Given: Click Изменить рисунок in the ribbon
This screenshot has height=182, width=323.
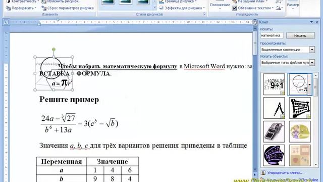Looking at the screenshot, I should tap(60, 1).
